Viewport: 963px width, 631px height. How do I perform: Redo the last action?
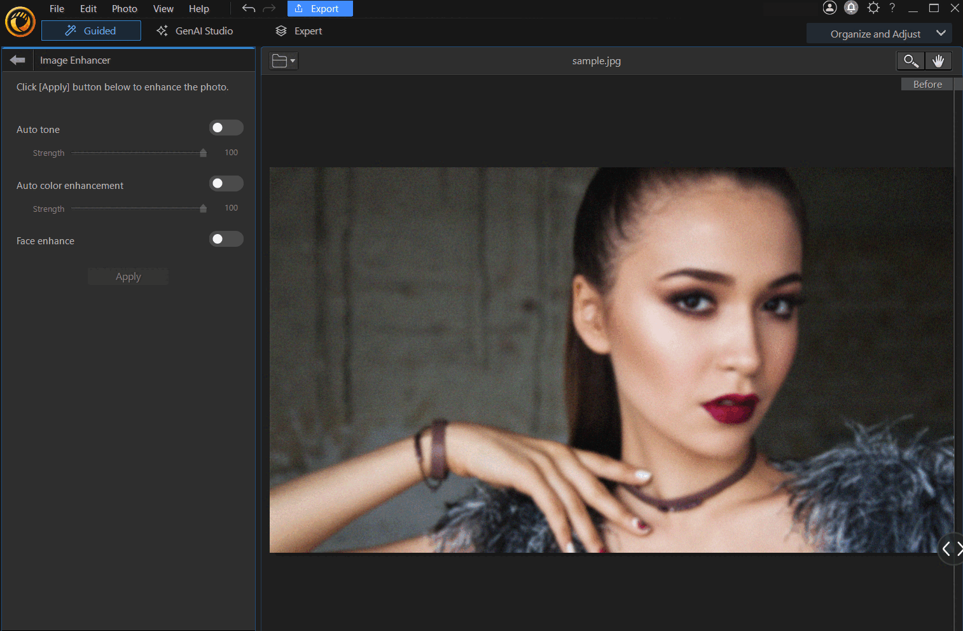pos(269,8)
